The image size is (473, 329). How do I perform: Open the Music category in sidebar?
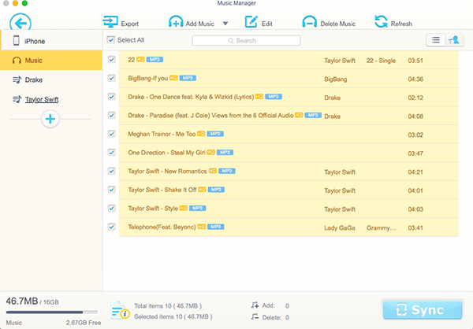click(51, 61)
